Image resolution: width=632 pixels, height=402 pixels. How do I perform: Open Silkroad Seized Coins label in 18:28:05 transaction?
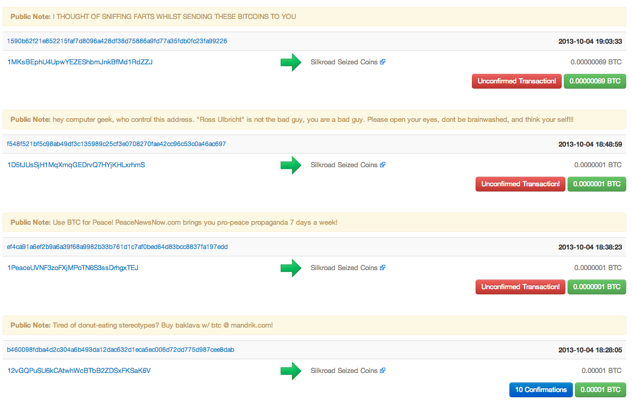coord(344,371)
